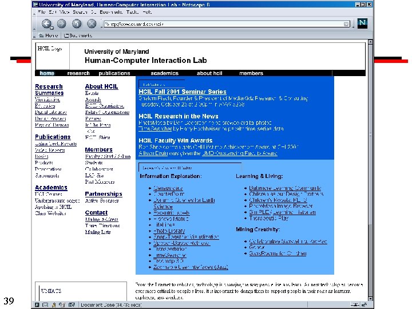Select the home tab in site navigation
The image size is (412, 309).
click(47, 73)
